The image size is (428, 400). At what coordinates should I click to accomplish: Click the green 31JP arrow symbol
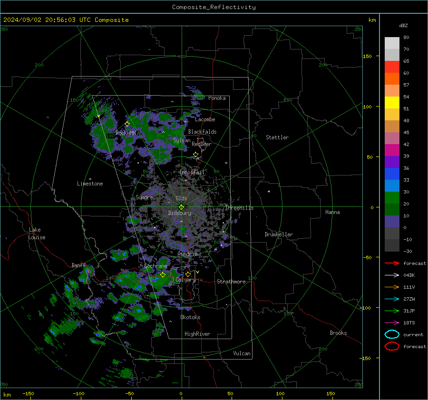[392, 311]
